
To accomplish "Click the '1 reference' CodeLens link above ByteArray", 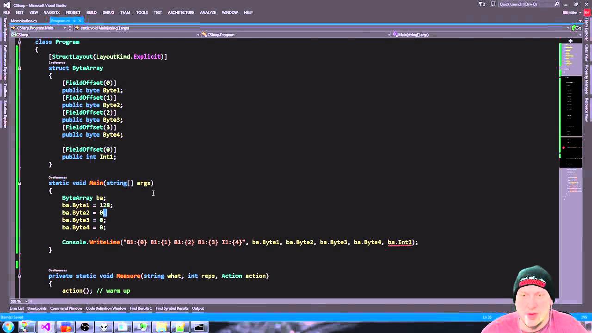I will pyautogui.click(x=57, y=62).
